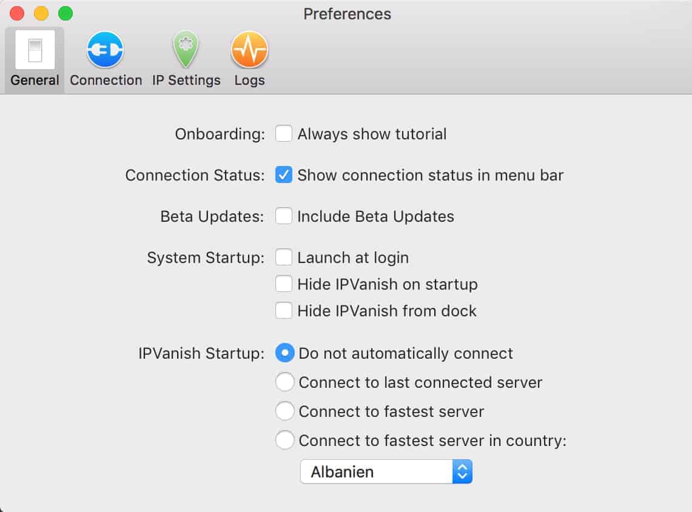Check Hide IPVanish from dock
The image size is (692, 512).
[283, 310]
